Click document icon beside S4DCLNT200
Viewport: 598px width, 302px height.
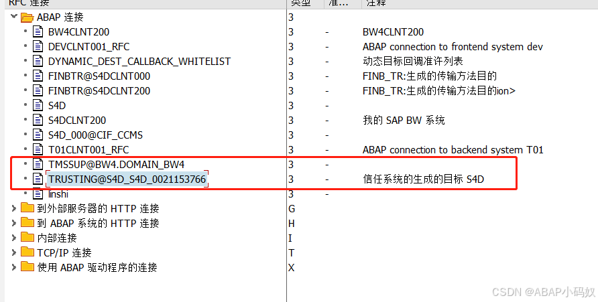(38, 120)
